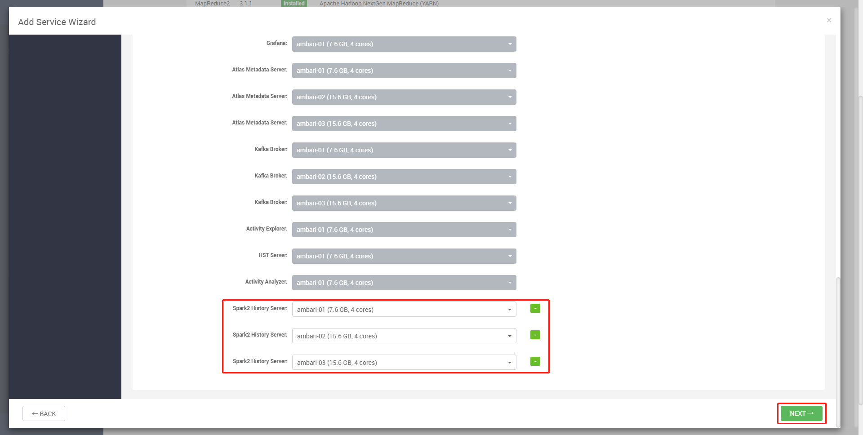
Task: Click "Apache Hadoop NextGen MapReduce (YARN)" description text
Action: tap(379, 4)
